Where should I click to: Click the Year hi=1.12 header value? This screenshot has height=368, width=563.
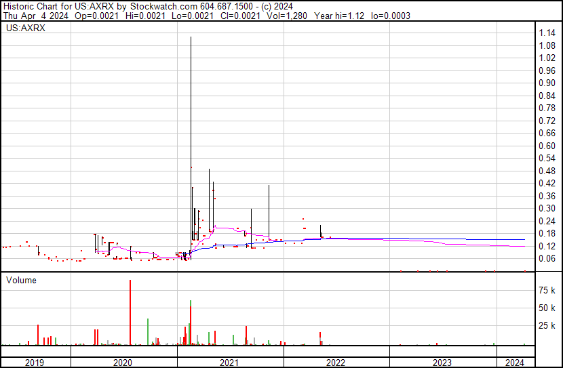339,16
